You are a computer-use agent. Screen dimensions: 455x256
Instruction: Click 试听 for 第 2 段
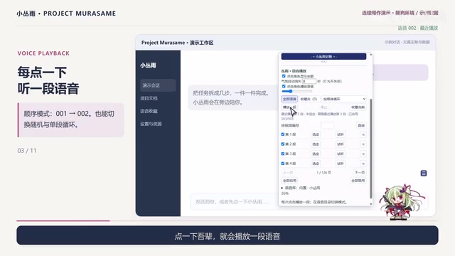(x=341, y=144)
